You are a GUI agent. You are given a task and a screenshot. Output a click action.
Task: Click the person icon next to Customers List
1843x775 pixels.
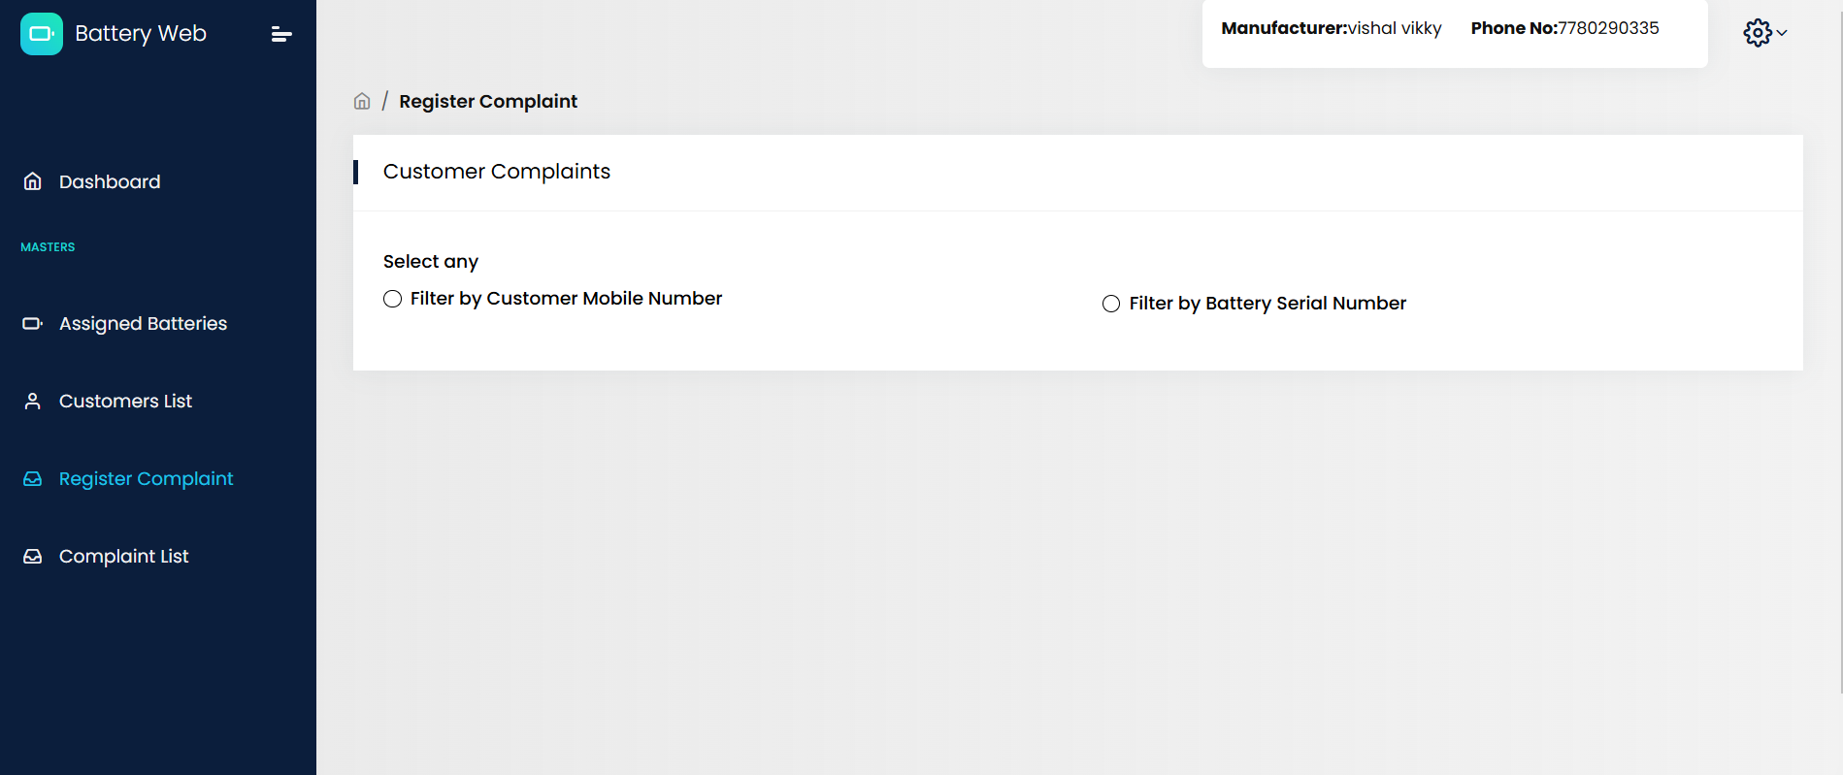(33, 401)
